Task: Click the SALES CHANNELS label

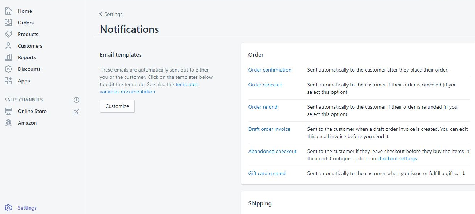Action: (x=24, y=100)
